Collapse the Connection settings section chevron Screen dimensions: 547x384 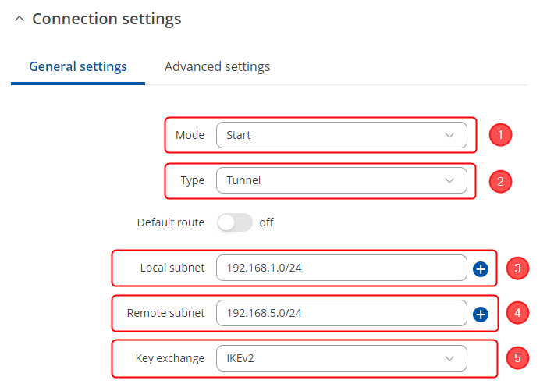tap(19, 20)
